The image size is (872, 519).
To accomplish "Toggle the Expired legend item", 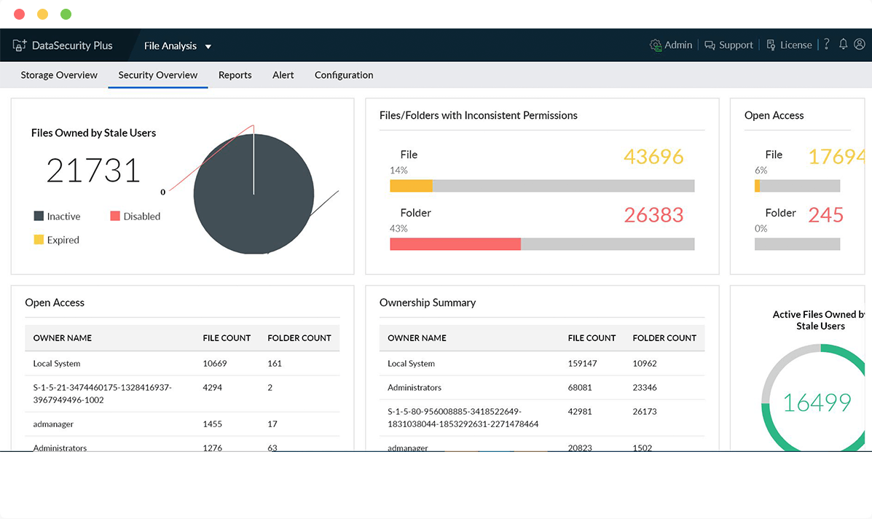I will [56, 240].
